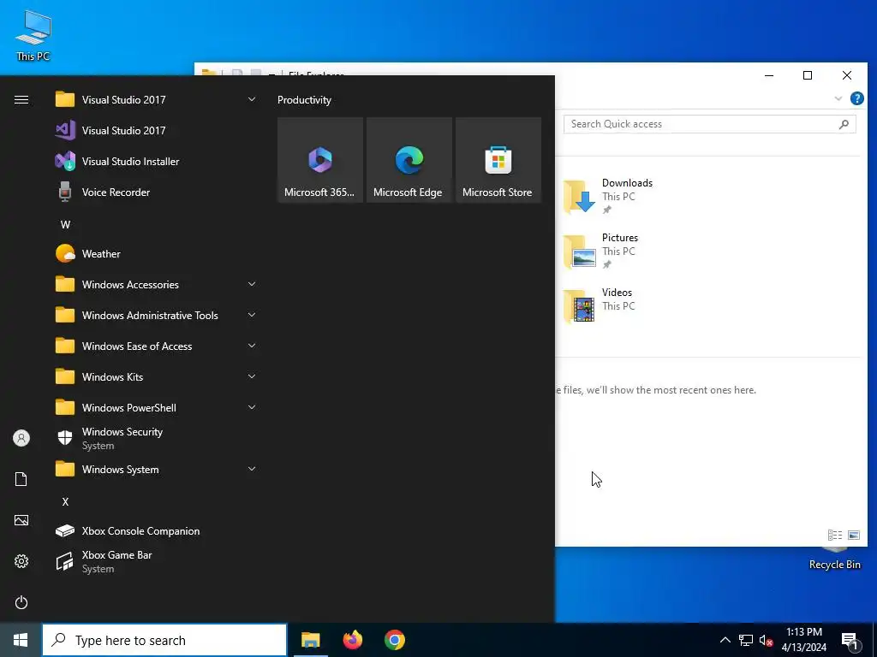This screenshot has height=657, width=877.
Task: Show hidden system tray icons
Action: (725, 640)
